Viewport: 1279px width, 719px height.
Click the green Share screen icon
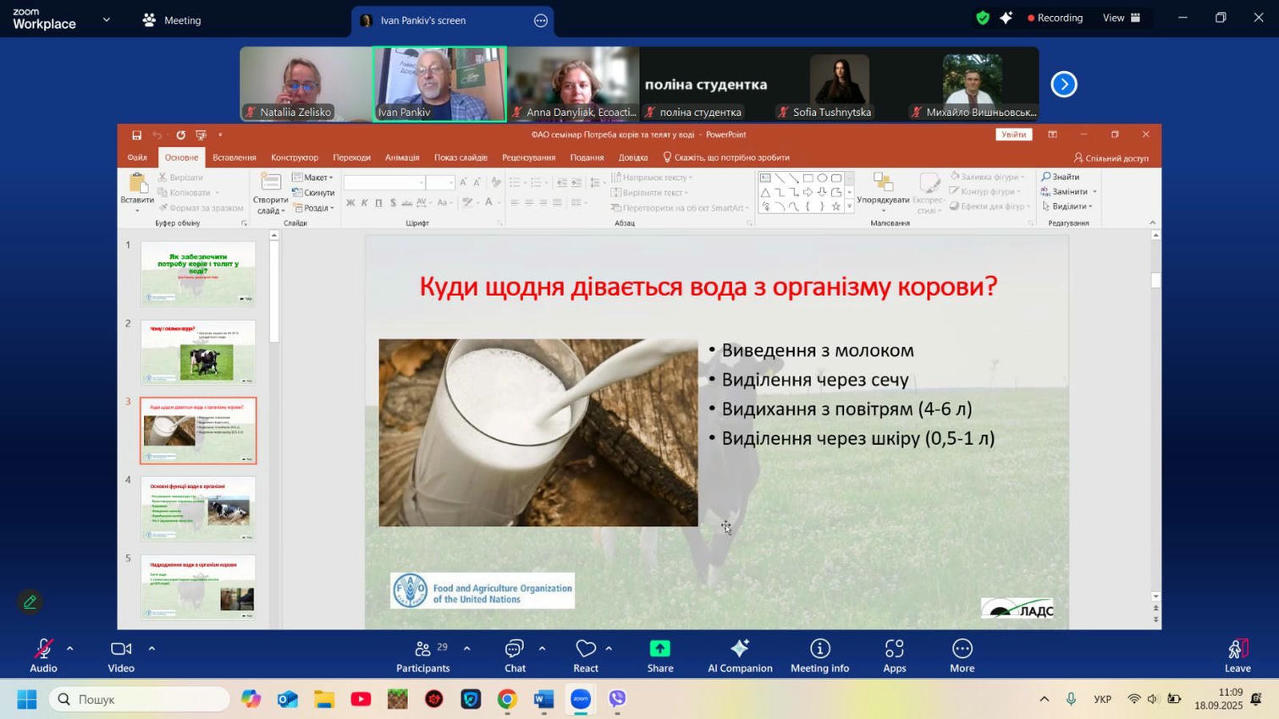coord(660,650)
